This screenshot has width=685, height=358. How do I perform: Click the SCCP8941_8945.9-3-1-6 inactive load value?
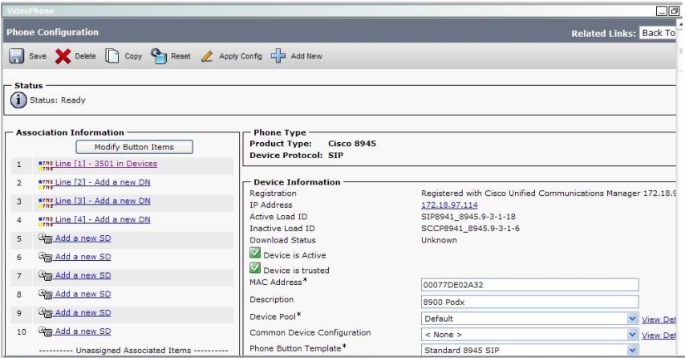pos(471,228)
